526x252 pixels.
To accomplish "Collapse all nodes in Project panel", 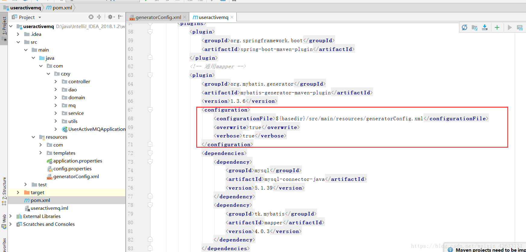I will click(x=99, y=17).
